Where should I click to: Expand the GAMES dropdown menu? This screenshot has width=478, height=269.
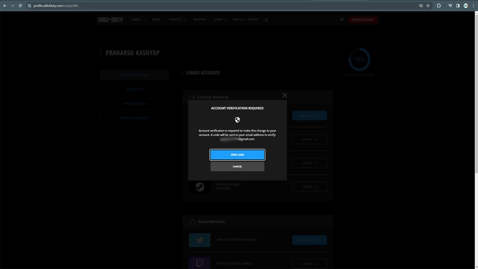tap(137, 20)
